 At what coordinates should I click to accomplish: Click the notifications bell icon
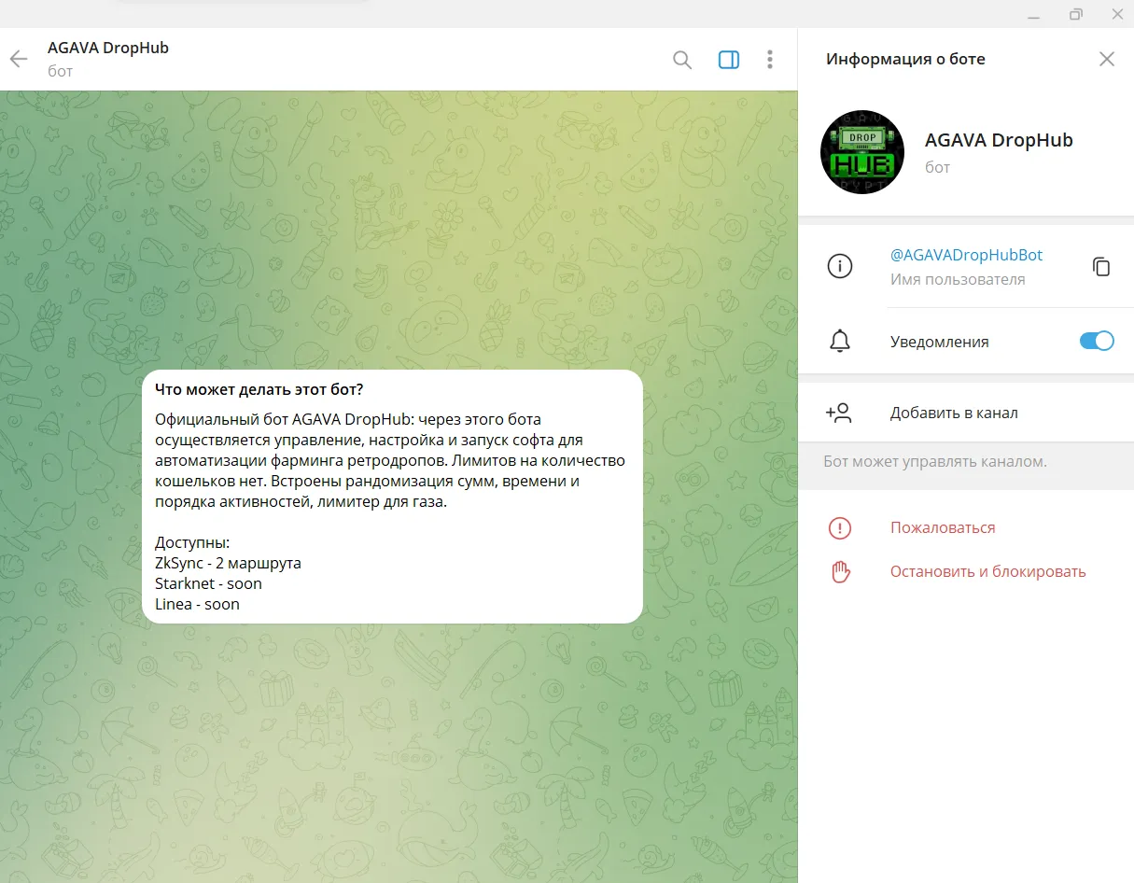point(840,342)
